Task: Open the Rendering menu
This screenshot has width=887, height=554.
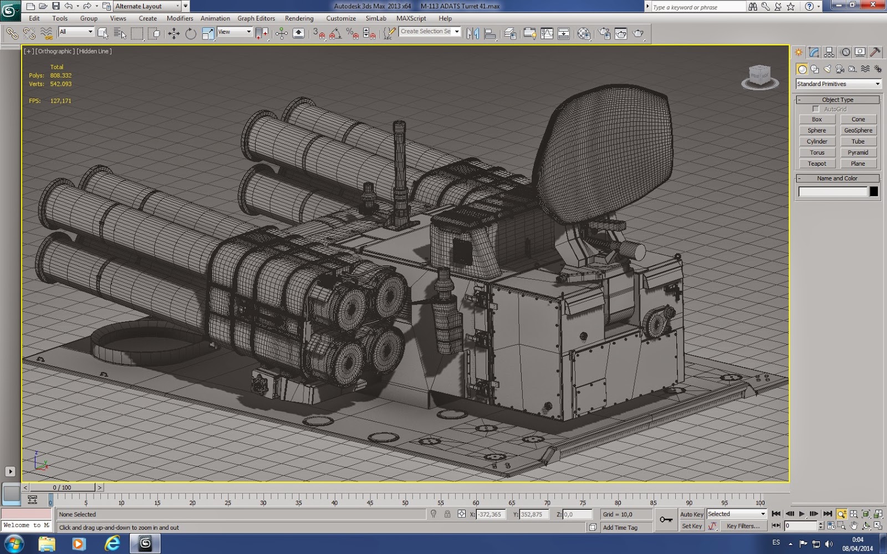Action: pyautogui.click(x=299, y=18)
